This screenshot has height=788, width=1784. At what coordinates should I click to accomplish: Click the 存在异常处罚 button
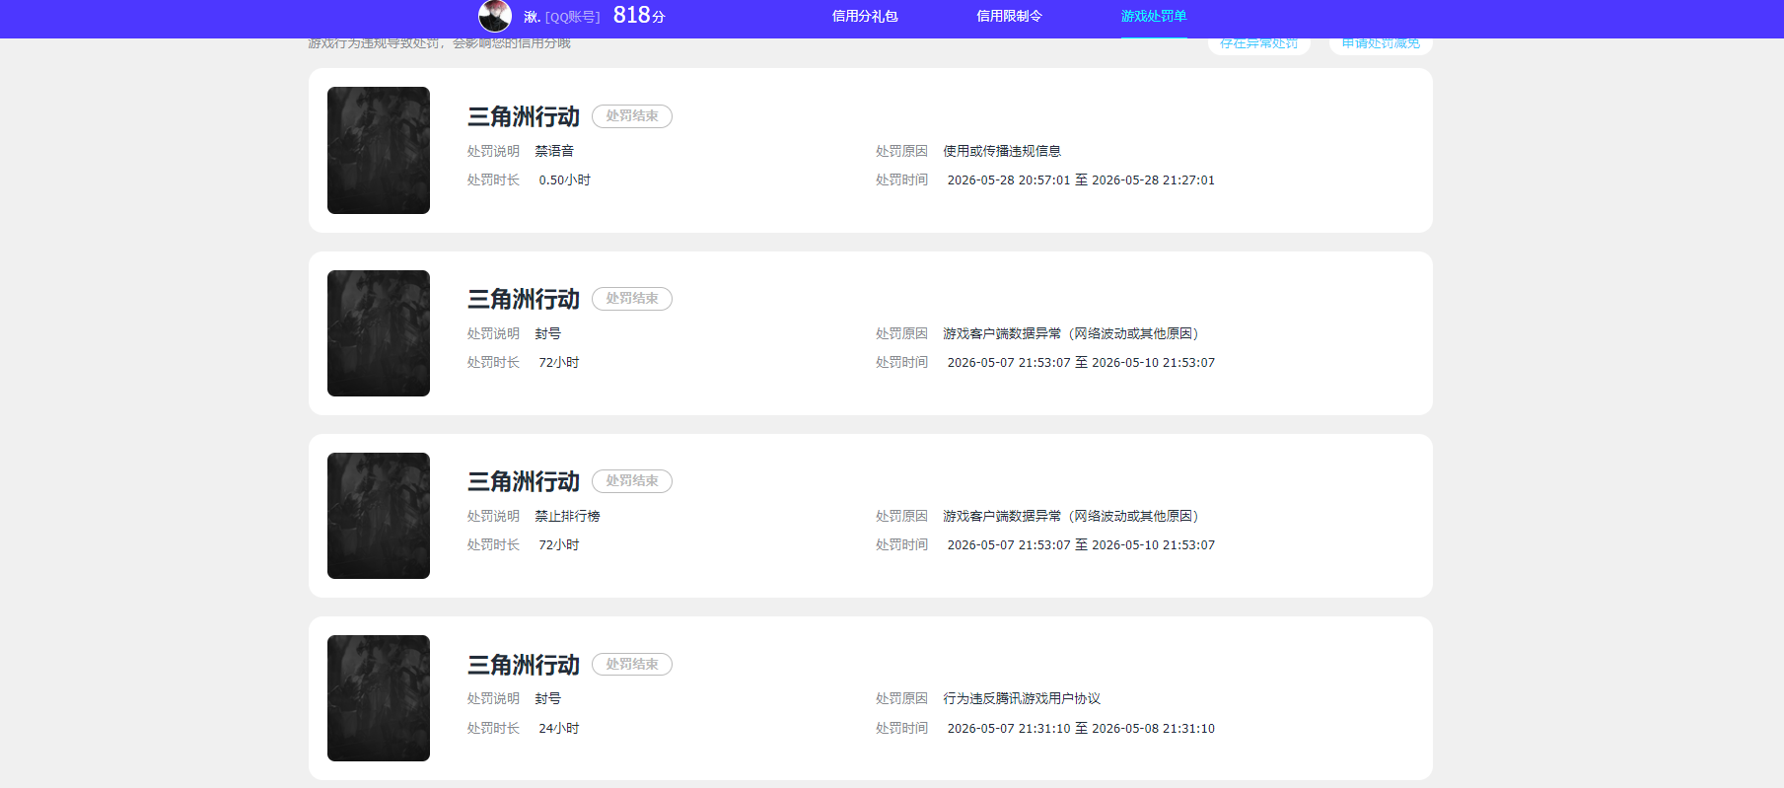tap(1259, 43)
